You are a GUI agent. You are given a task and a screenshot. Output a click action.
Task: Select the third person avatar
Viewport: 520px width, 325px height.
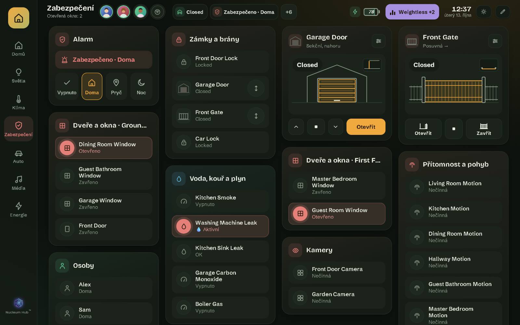[x=140, y=12]
